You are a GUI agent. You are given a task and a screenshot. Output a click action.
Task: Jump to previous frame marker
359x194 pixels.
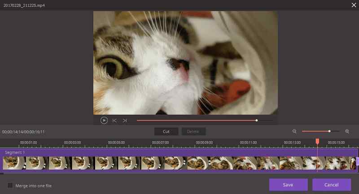[x=114, y=120]
